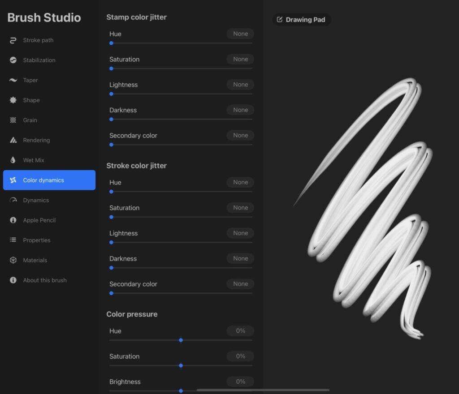Click Stroke Secondary color value None

[240, 284]
